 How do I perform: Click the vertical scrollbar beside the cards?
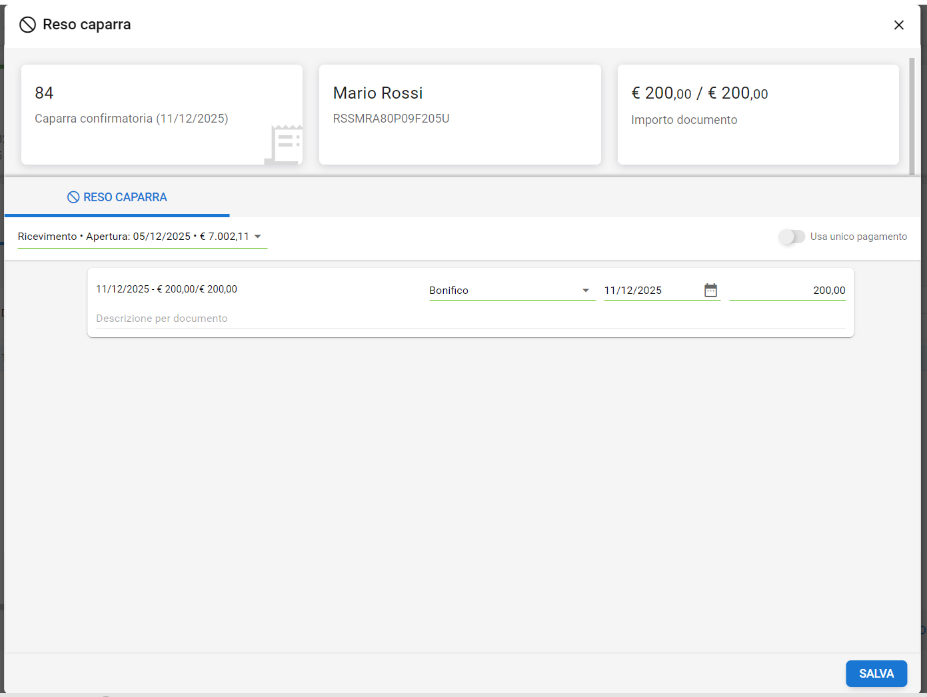(x=912, y=117)
